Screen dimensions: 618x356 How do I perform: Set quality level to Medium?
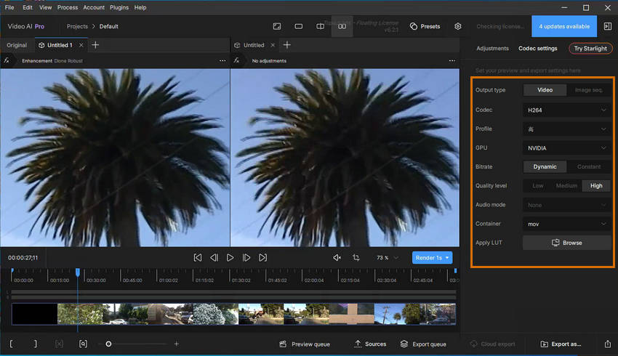pyautogui.click(x=566, y=185)
